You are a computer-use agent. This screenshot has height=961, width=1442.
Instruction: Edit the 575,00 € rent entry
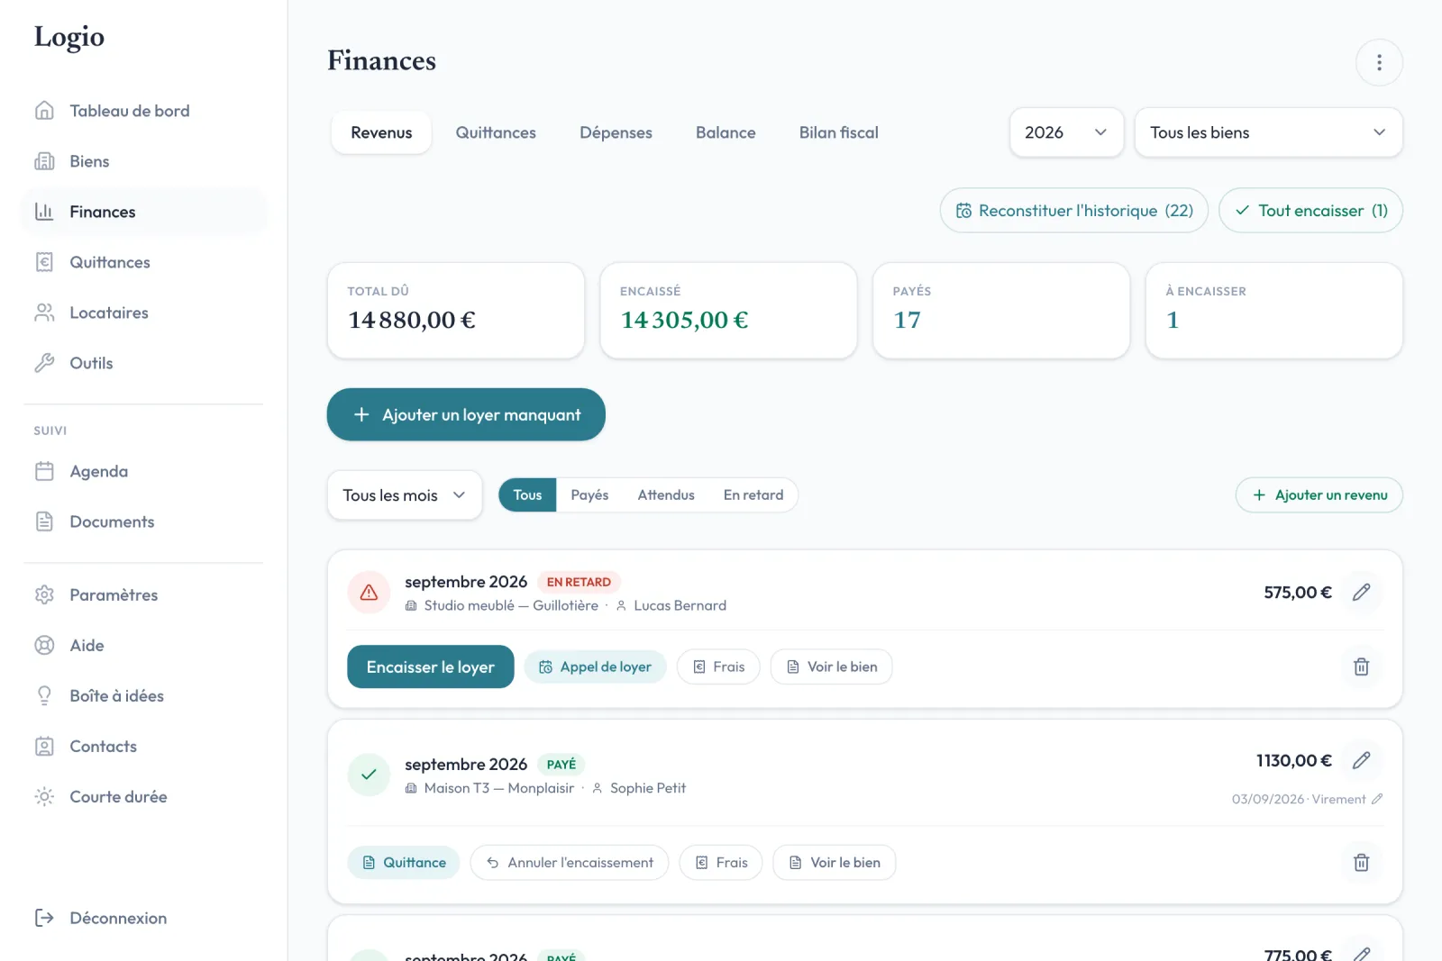1361,592
